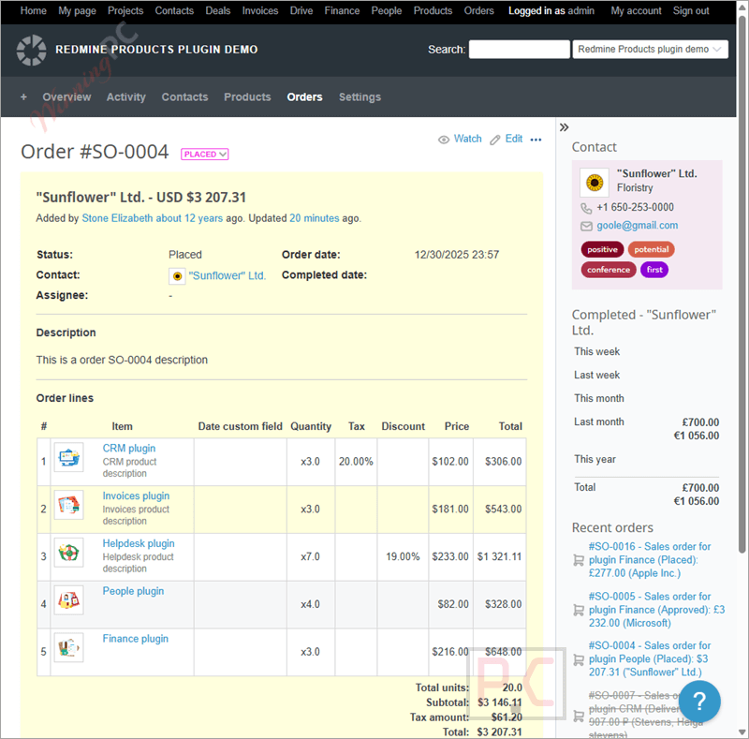Click "Sunflower" Ltd. name in sidebar contact card
This screenshot has width=749, height=739.
pyautogui.click(x=657, y=174)
